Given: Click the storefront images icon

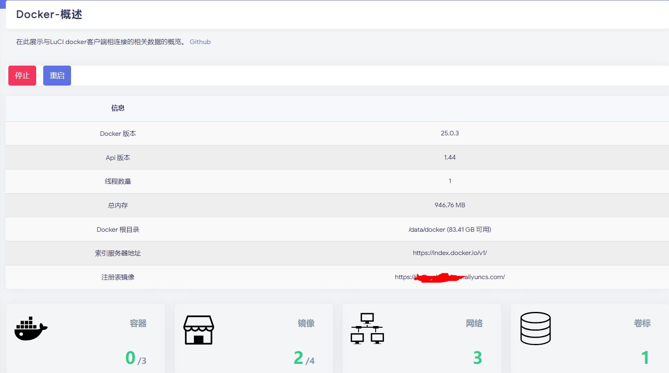Looking at the screenshot, I should 199,330.
